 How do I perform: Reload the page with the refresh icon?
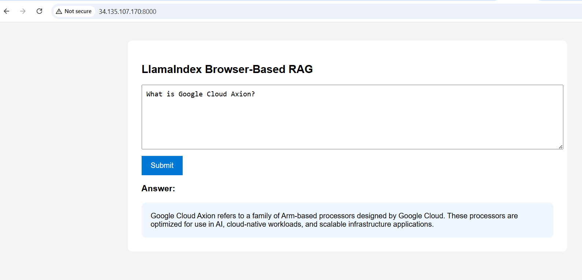(39, 11)
